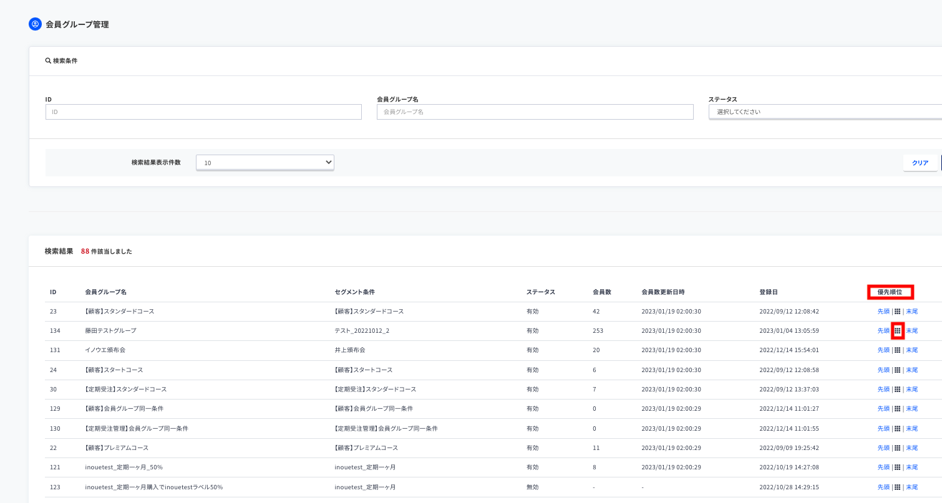Click the 会員グループ管理 page icon
The image size is (942, 503).
click(35, 24)
